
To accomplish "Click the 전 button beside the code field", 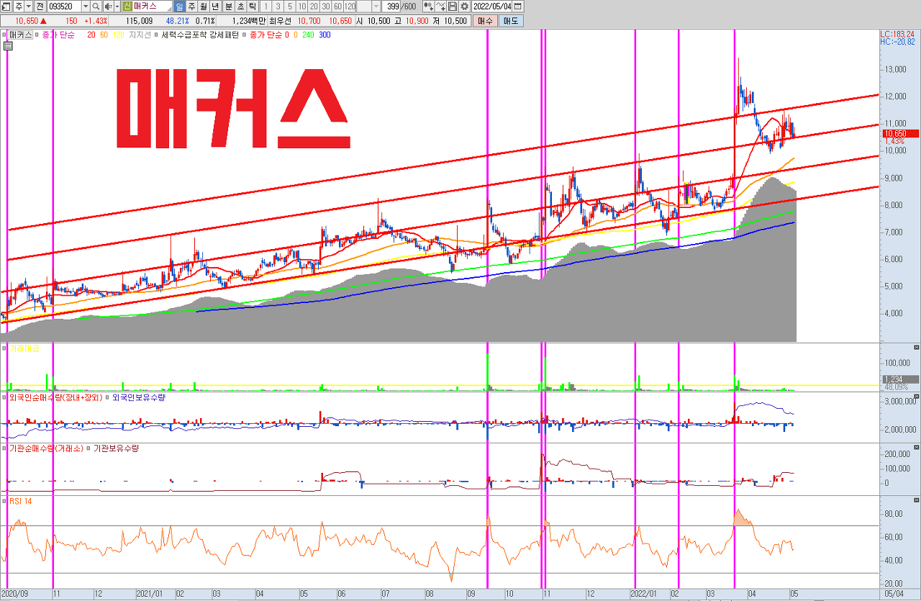I will 40,6.
